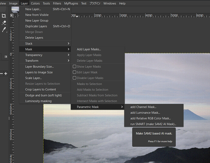This screenshot has width=210, height=163.
Task: Pick the Color Picker eyedropper tool
Action: 4,29
